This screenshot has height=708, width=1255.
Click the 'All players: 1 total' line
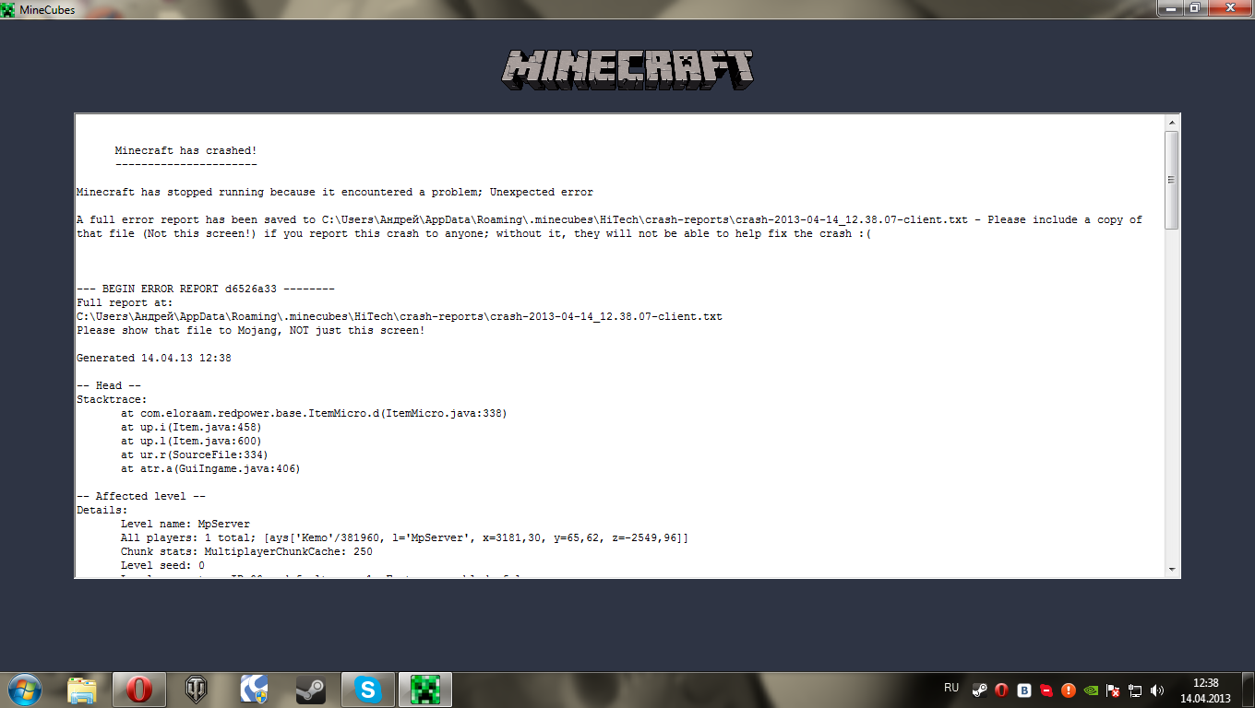404,537
